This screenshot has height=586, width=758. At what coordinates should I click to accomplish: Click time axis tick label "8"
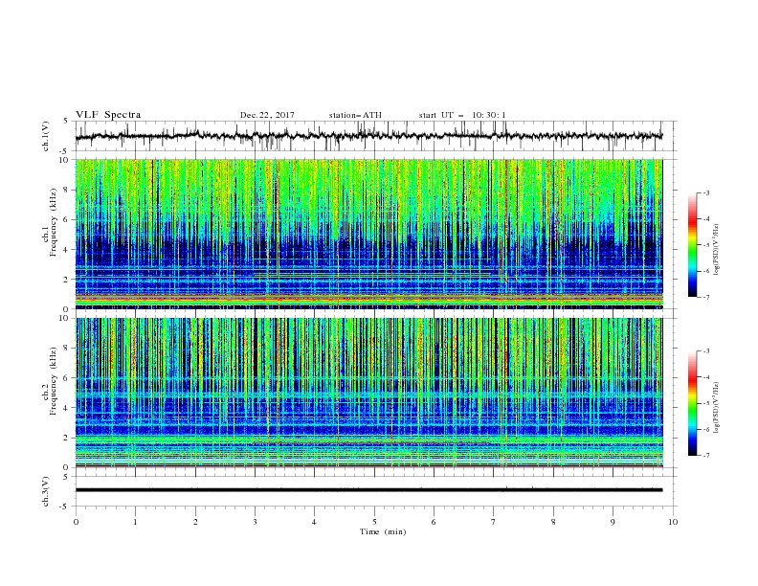pyautogui.click(x=553, y=522)
